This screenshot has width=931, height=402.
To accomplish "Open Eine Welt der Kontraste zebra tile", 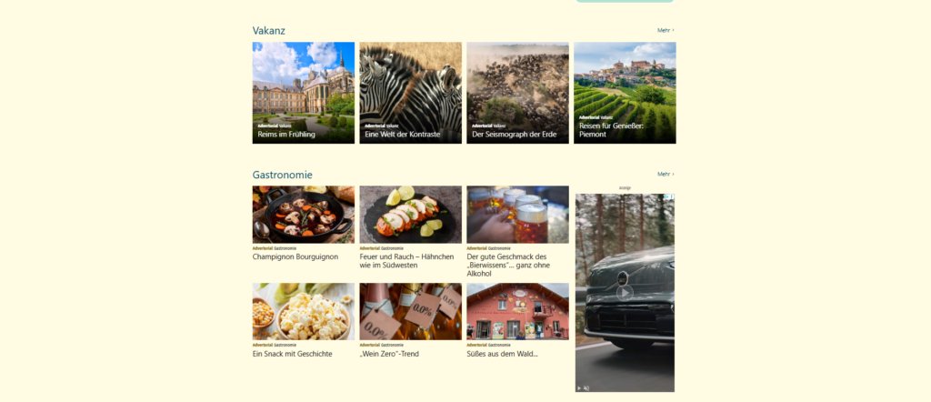I will pyautogui.click(x=410, y=93).
